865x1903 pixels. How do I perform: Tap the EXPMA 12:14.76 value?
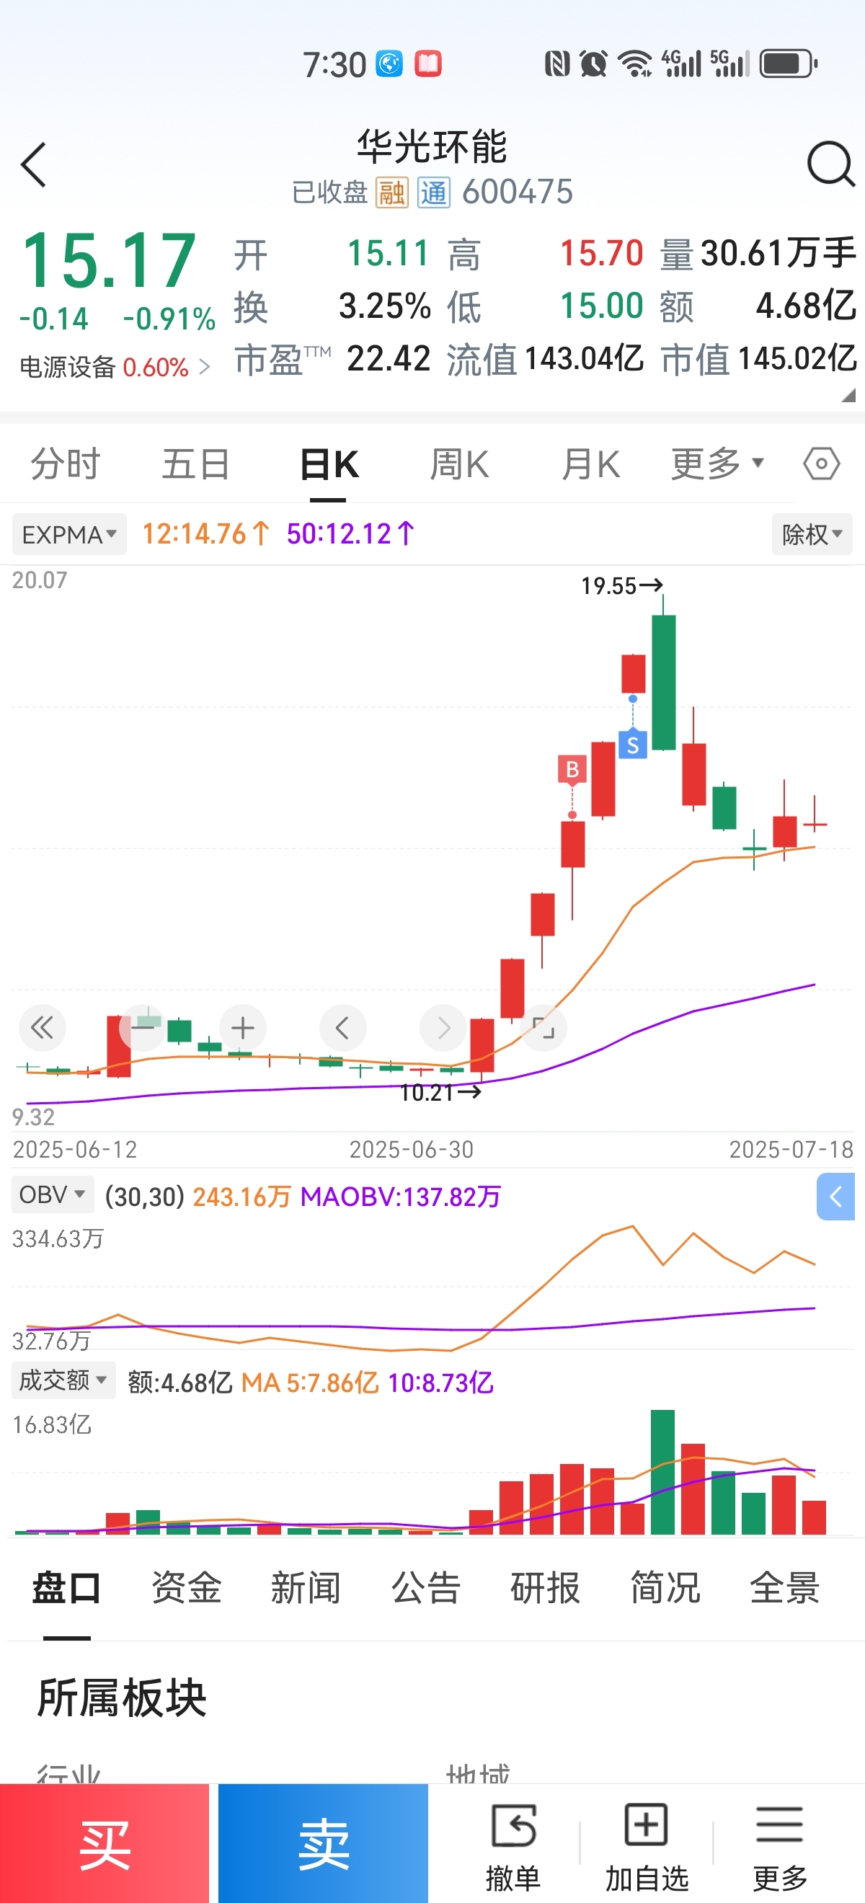point(205,533)
